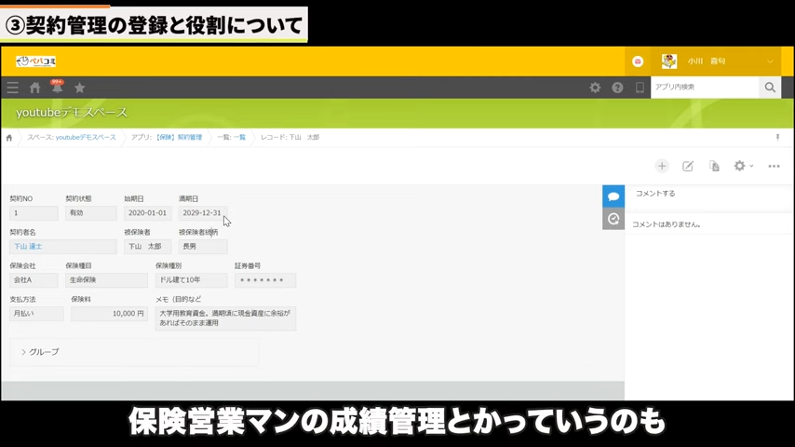795x447 pixels.
Task: Open the hamburger main menu
Action: point(13,88)
